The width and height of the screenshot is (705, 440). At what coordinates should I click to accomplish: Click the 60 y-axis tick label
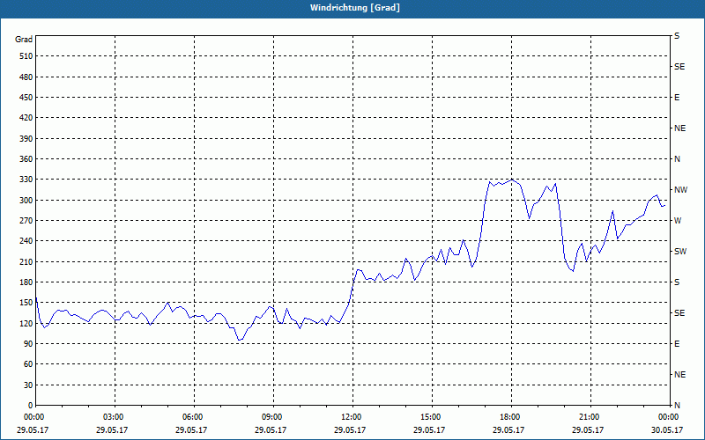click(28, 364)
